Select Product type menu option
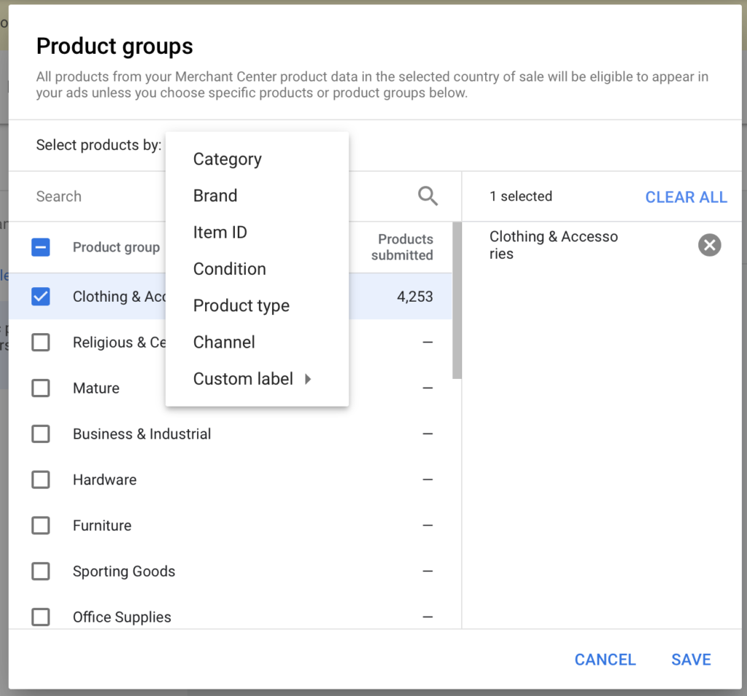 258,305
